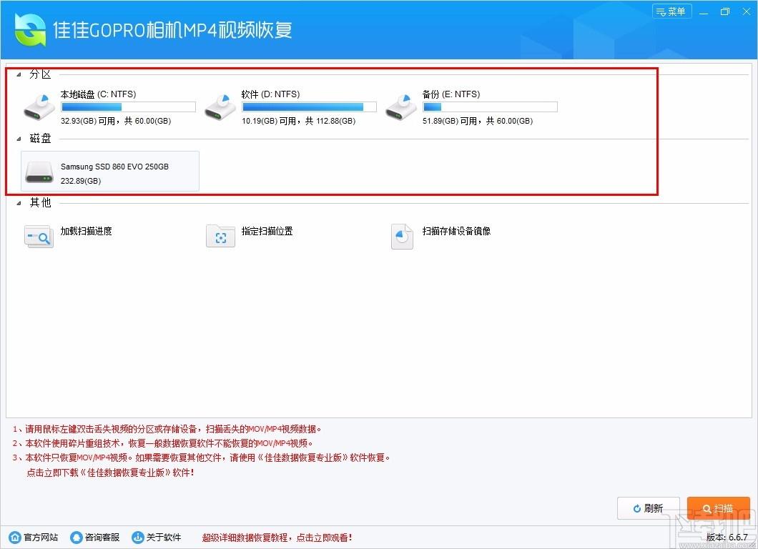Screen dimensions: 758x549
Task: Select the local disk C: drive icon
Action: (x=39, y=107)
